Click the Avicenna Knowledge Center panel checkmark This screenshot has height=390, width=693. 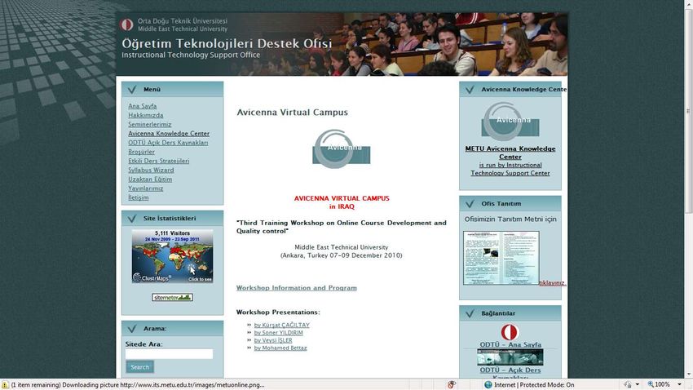tap(470, 90)
